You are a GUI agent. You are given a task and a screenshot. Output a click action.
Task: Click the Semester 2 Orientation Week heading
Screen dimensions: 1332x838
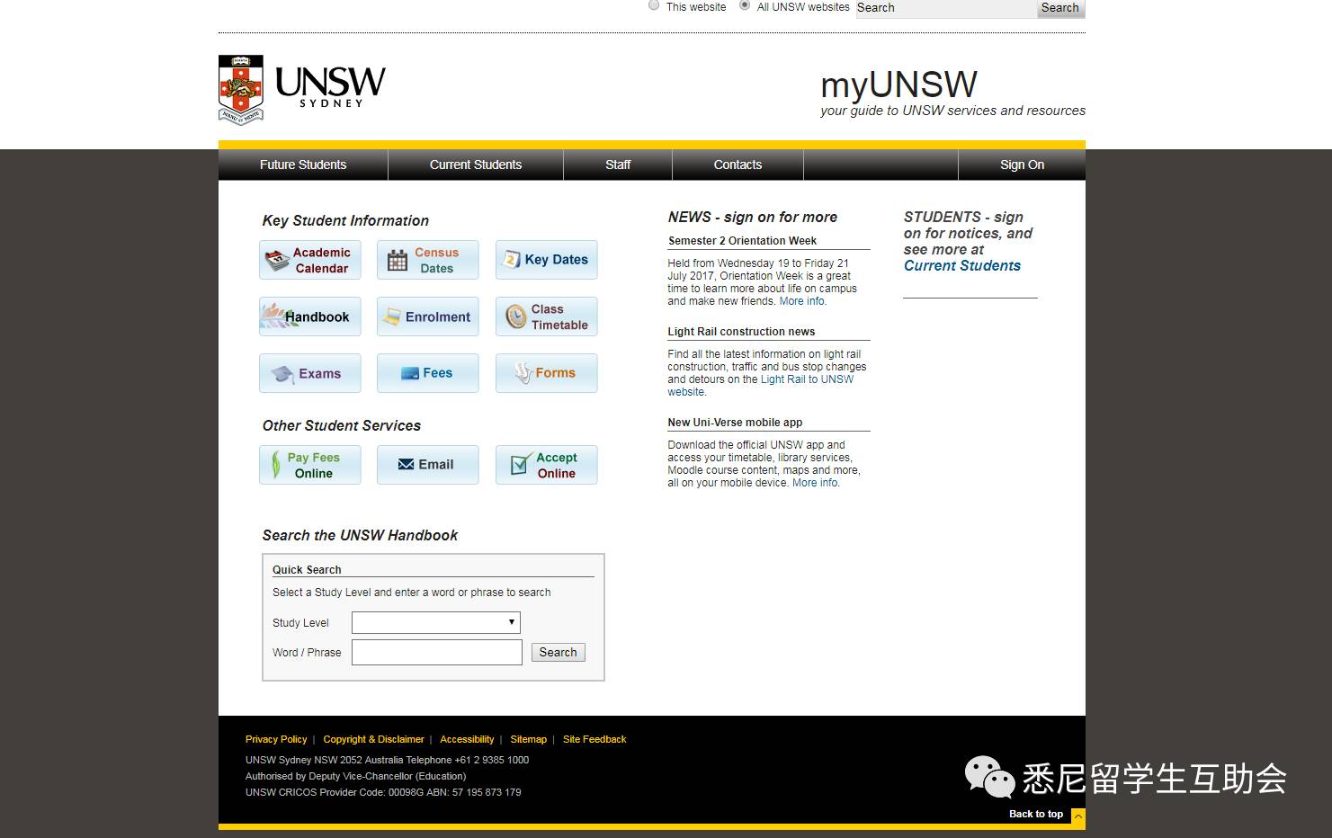(x=743, y=241)
